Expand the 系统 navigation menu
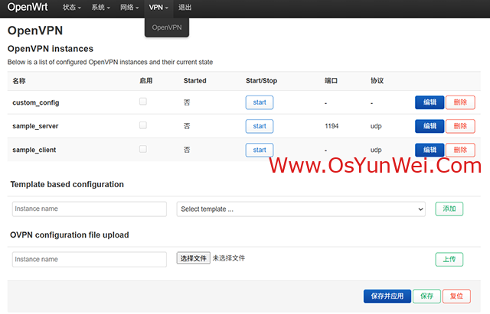The width and height of the screenshot is (490, 314). pyautogui.click(x=100, y=8)
